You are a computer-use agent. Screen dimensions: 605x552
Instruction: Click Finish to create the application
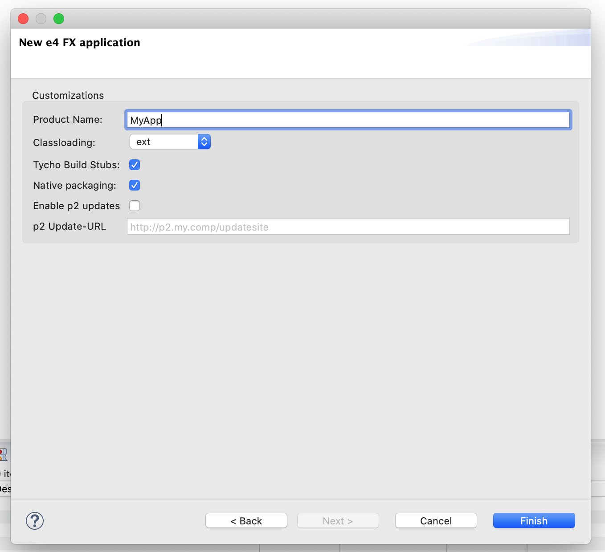pos(534,520)
